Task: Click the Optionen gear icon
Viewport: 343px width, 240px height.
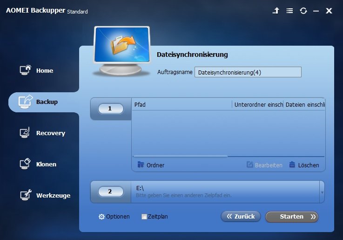Action: [101, 217]
